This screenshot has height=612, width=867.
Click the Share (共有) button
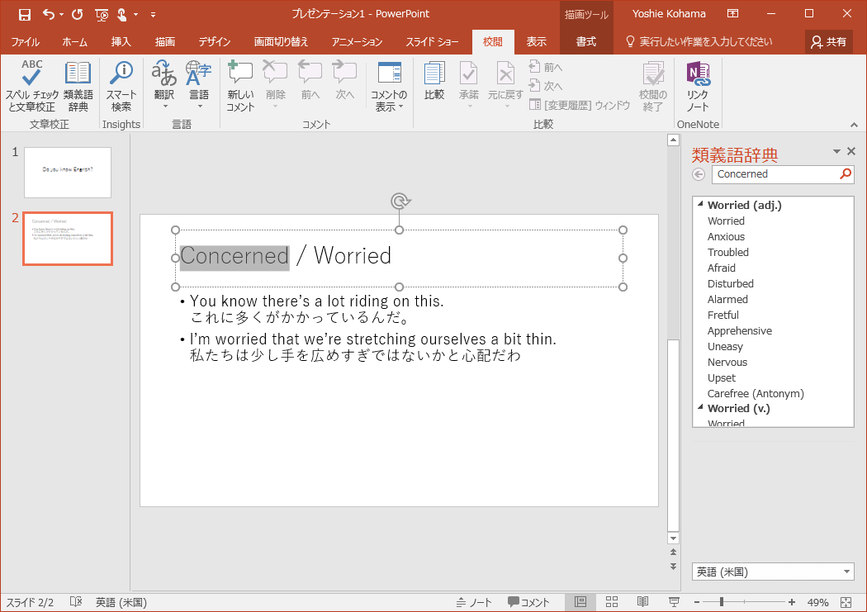[829, 42]
